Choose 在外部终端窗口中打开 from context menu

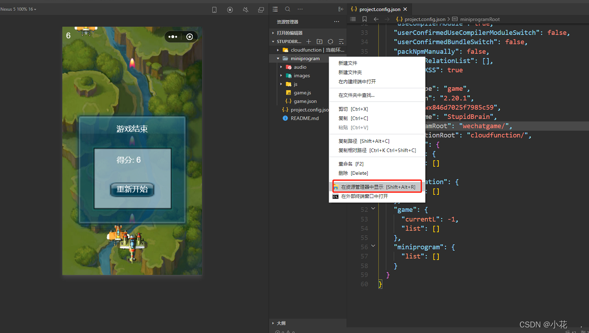coord(377,196)
